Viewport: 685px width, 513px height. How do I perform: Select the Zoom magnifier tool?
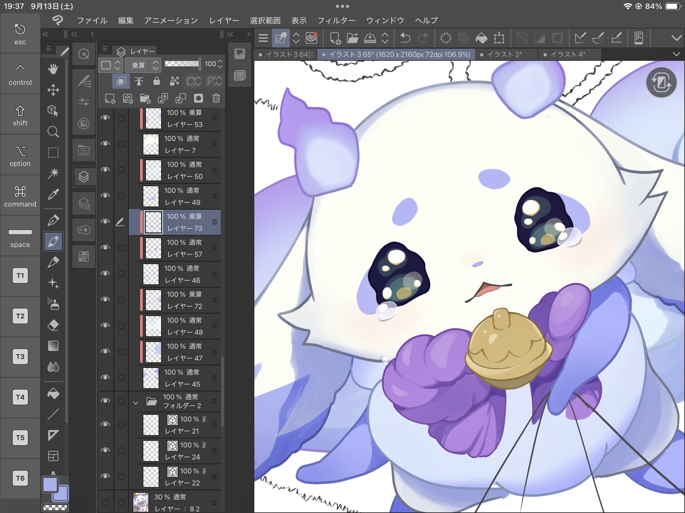(53, 132)
